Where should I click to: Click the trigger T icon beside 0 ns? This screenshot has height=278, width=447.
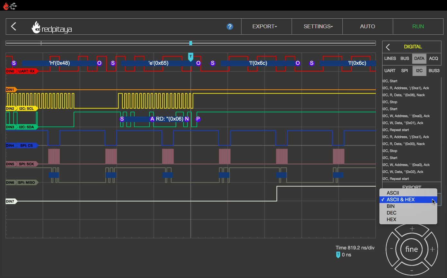click(338, 255)
